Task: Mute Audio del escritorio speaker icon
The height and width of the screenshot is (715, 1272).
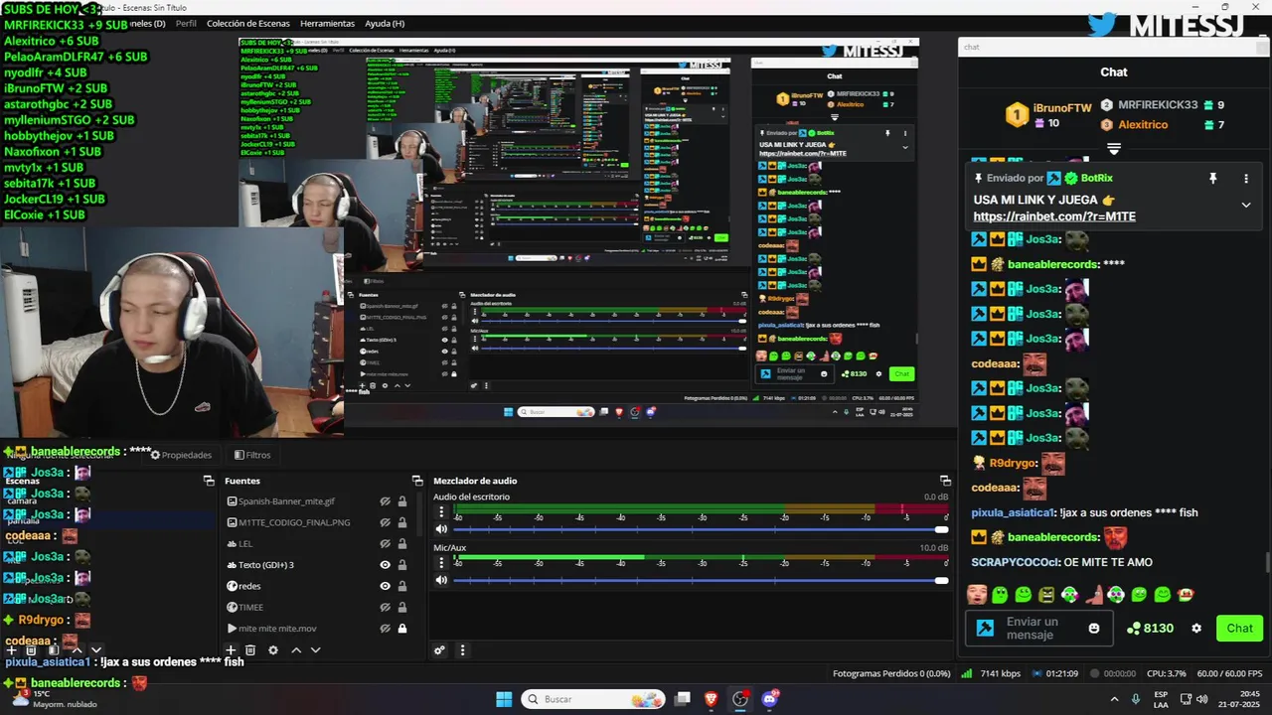Action: 442,528
